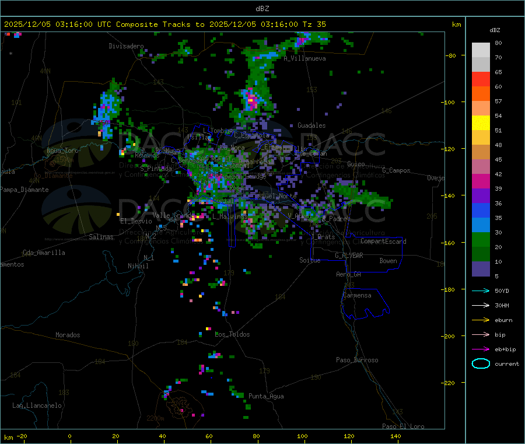Click the Guadales place label
Image resolution: width=525 pixels, height=444 pixels.
pyautogui.click(x=311, y=125)
